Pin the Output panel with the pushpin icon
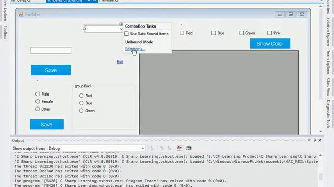This screenshot has width=334, height=187. tap(314, 140)
